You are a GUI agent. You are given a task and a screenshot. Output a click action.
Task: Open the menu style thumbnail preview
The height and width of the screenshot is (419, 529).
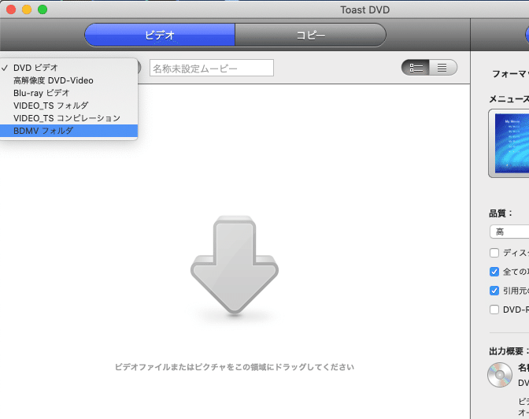(509, 143)
